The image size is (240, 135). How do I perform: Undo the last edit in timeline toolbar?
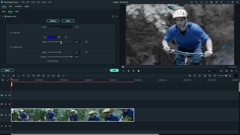[3, 76]
